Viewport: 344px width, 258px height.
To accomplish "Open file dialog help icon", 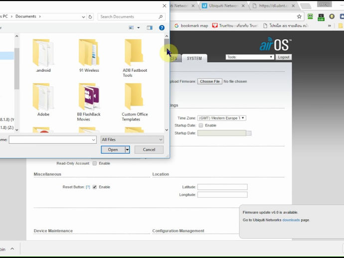I will pyautogui.click(x=162, y=27).
